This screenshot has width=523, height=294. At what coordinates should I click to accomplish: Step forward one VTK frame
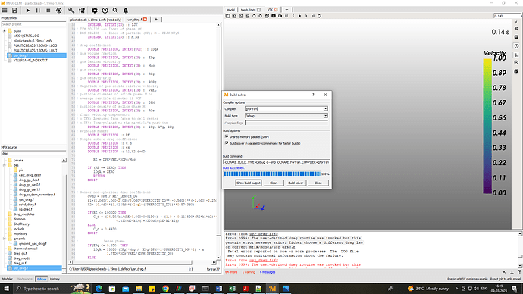coord(306,16)
